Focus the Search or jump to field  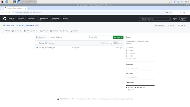pos(155,19)
